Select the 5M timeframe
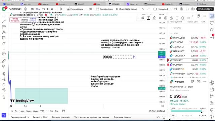Image resolution: width=215 pixels, height=121 pixels. click(x=32, y=9)
